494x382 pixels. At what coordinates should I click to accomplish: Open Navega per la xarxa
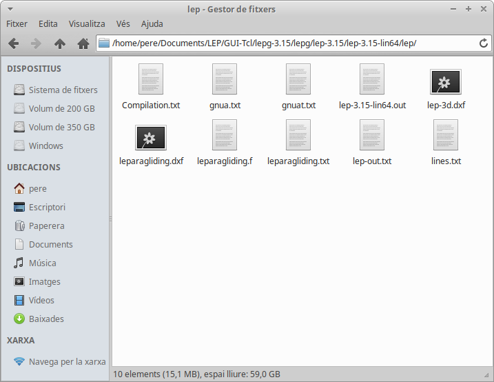coord(67,361)
